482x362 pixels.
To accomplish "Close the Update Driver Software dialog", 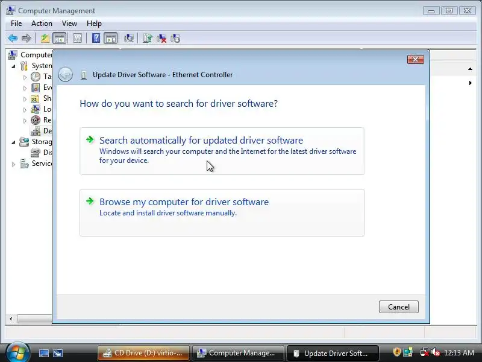I will click(416, 59).
